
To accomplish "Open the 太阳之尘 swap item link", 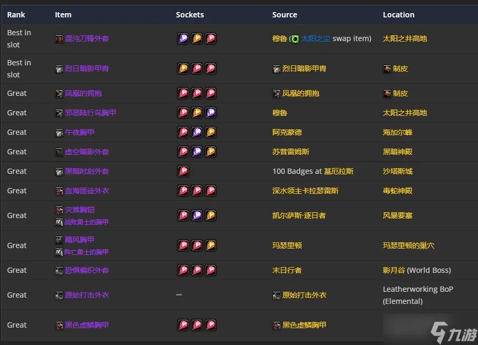I will 316,38.
